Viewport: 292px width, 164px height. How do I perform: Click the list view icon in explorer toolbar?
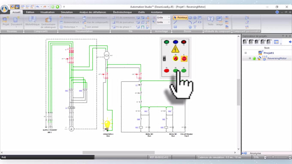276,42
